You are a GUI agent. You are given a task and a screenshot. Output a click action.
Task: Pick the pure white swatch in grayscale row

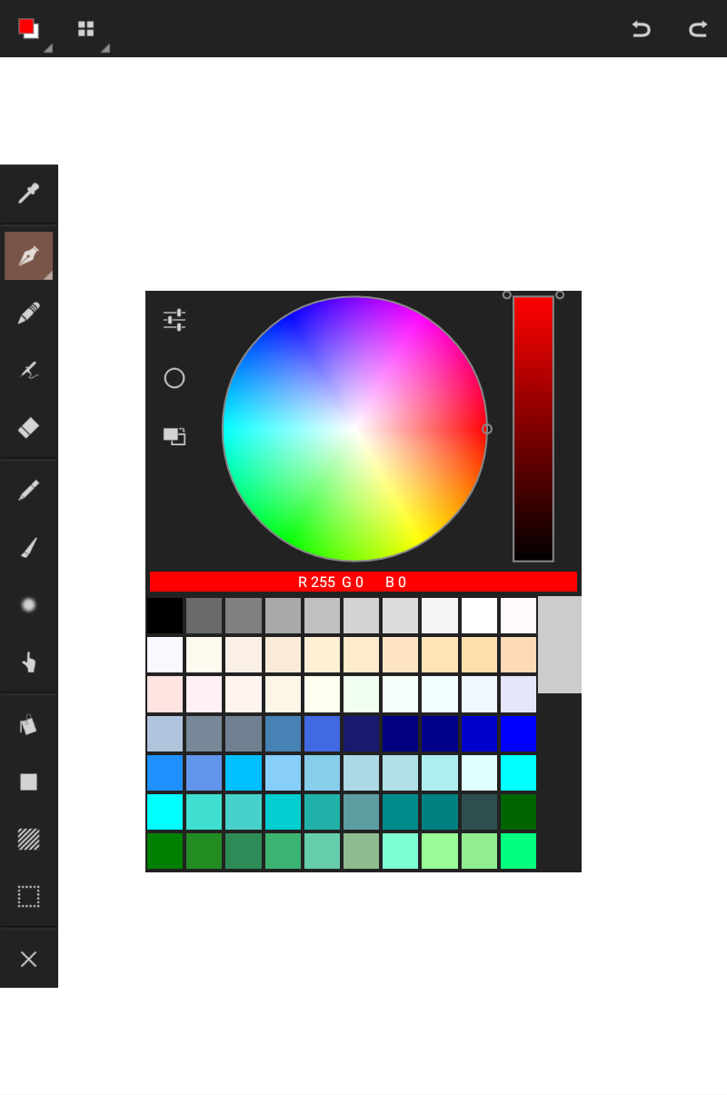[479, 615]
